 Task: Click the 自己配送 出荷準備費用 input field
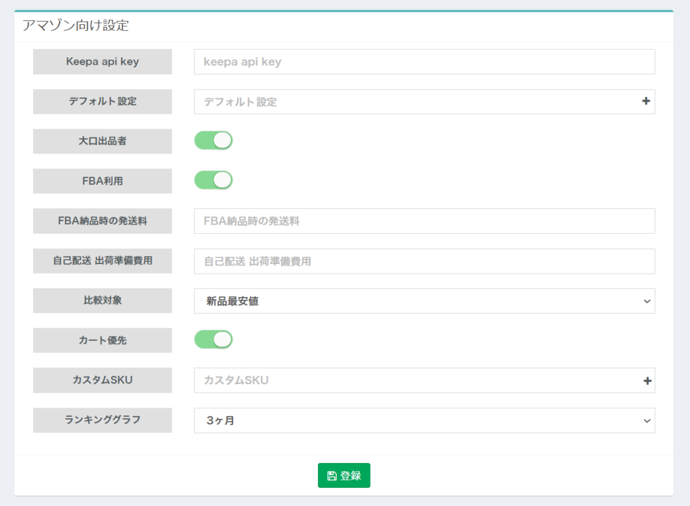(x=424, y=261)
